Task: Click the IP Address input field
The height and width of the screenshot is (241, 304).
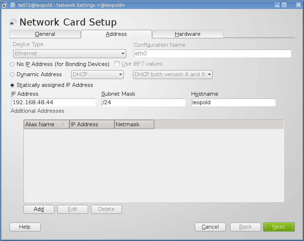Action: pos(53,102)
